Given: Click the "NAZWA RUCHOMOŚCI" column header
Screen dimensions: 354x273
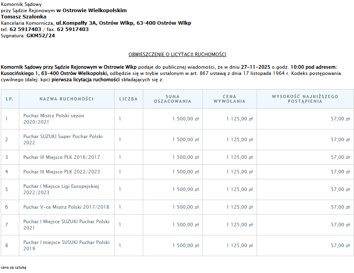Looking at the screenshot, I should pos(66,99).
